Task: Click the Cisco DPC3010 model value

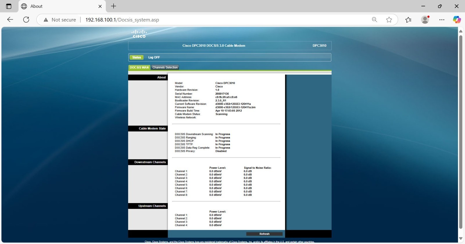Action: click(x=225, y=83)
